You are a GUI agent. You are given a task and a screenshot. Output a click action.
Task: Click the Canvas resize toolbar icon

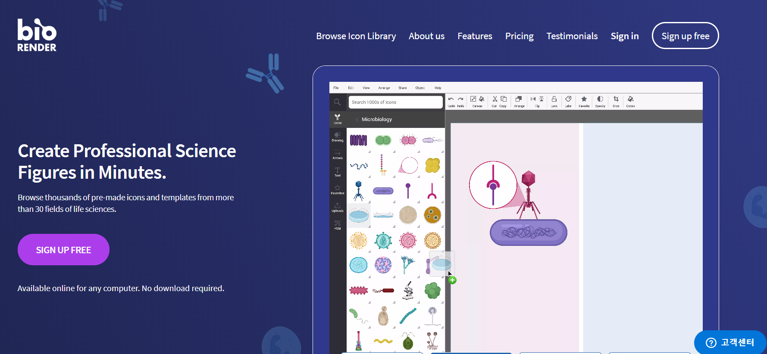point(473,99)
